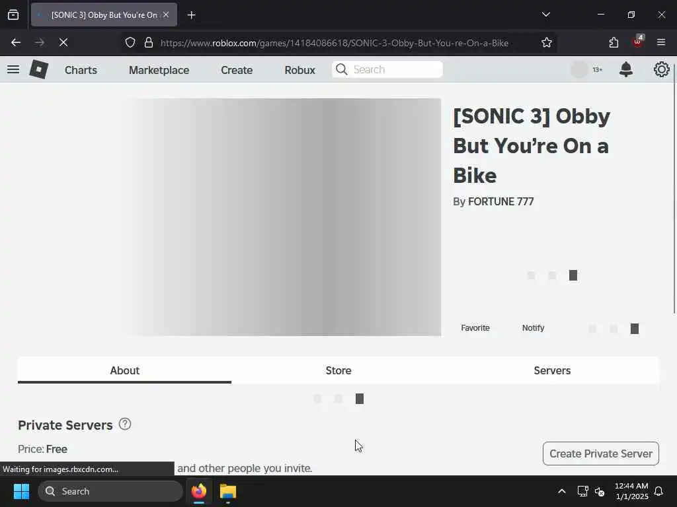Screen dimensions: 677x507
Task: Bookmark this page with the star icon
Action: point(546,43)
